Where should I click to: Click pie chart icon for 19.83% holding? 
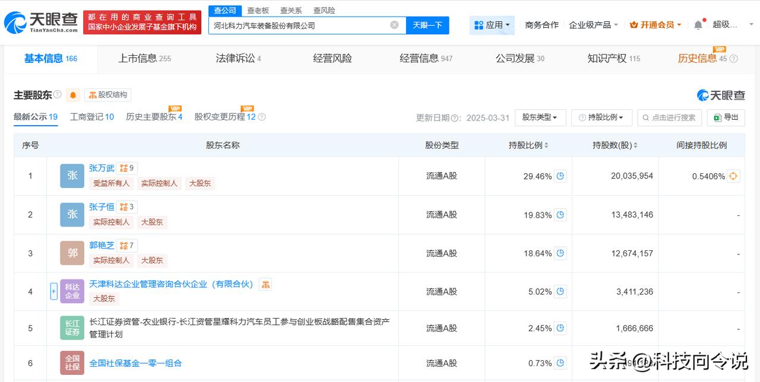(560, 215)
